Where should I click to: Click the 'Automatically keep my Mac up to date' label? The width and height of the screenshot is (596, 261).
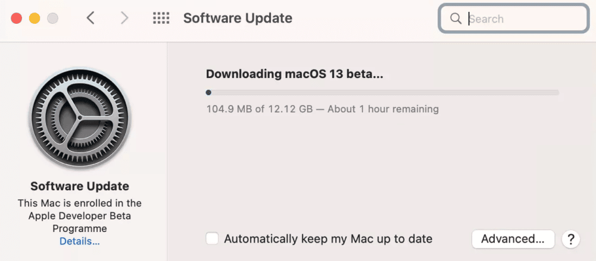(x=328, y=239)
